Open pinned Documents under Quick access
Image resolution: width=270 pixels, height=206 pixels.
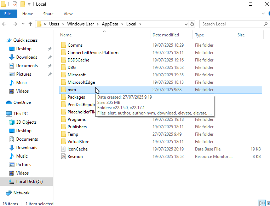[27, 66]
